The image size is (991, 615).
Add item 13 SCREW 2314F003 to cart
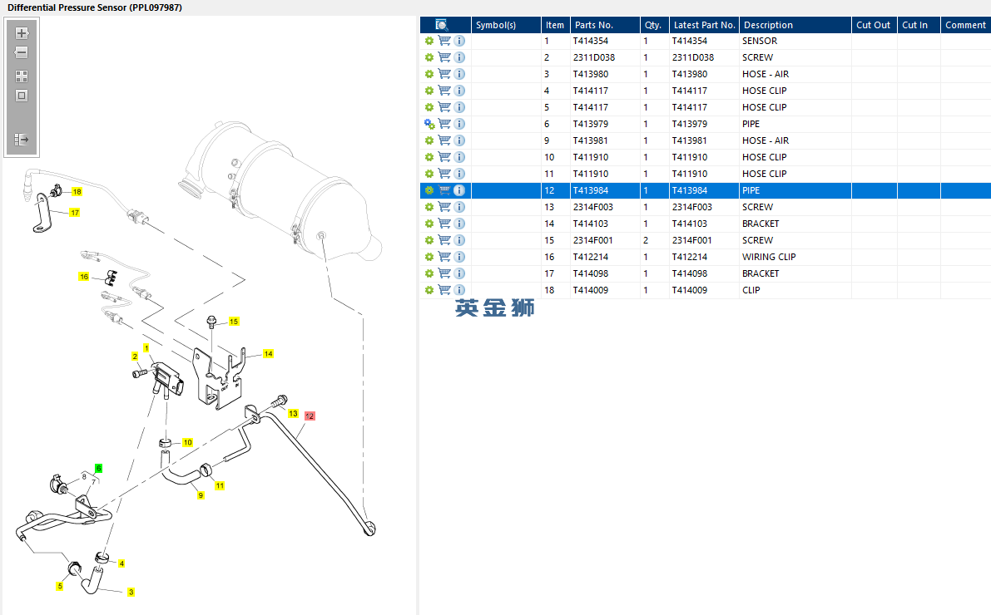(444, 207)
